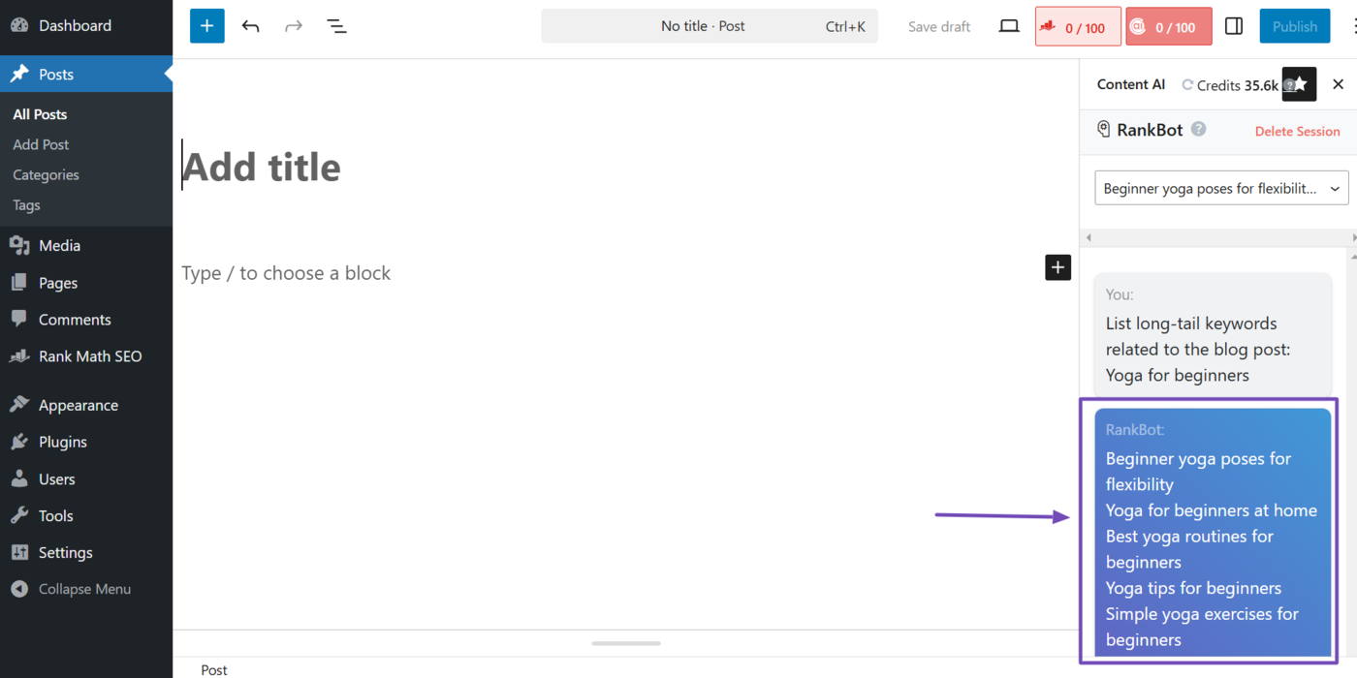Click the RankBot help question icon

(1199, 129)
